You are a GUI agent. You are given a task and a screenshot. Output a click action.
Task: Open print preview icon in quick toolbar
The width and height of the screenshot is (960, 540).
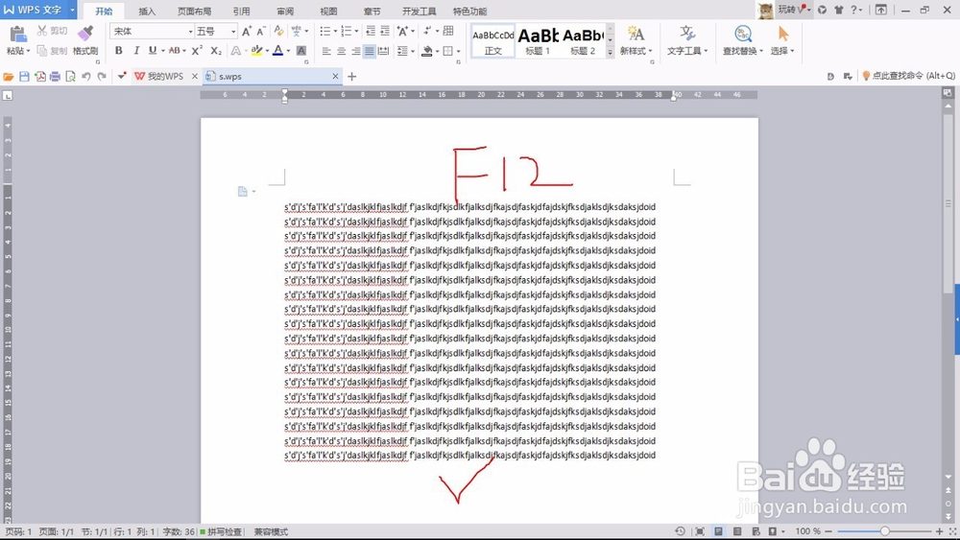(70, 77)
